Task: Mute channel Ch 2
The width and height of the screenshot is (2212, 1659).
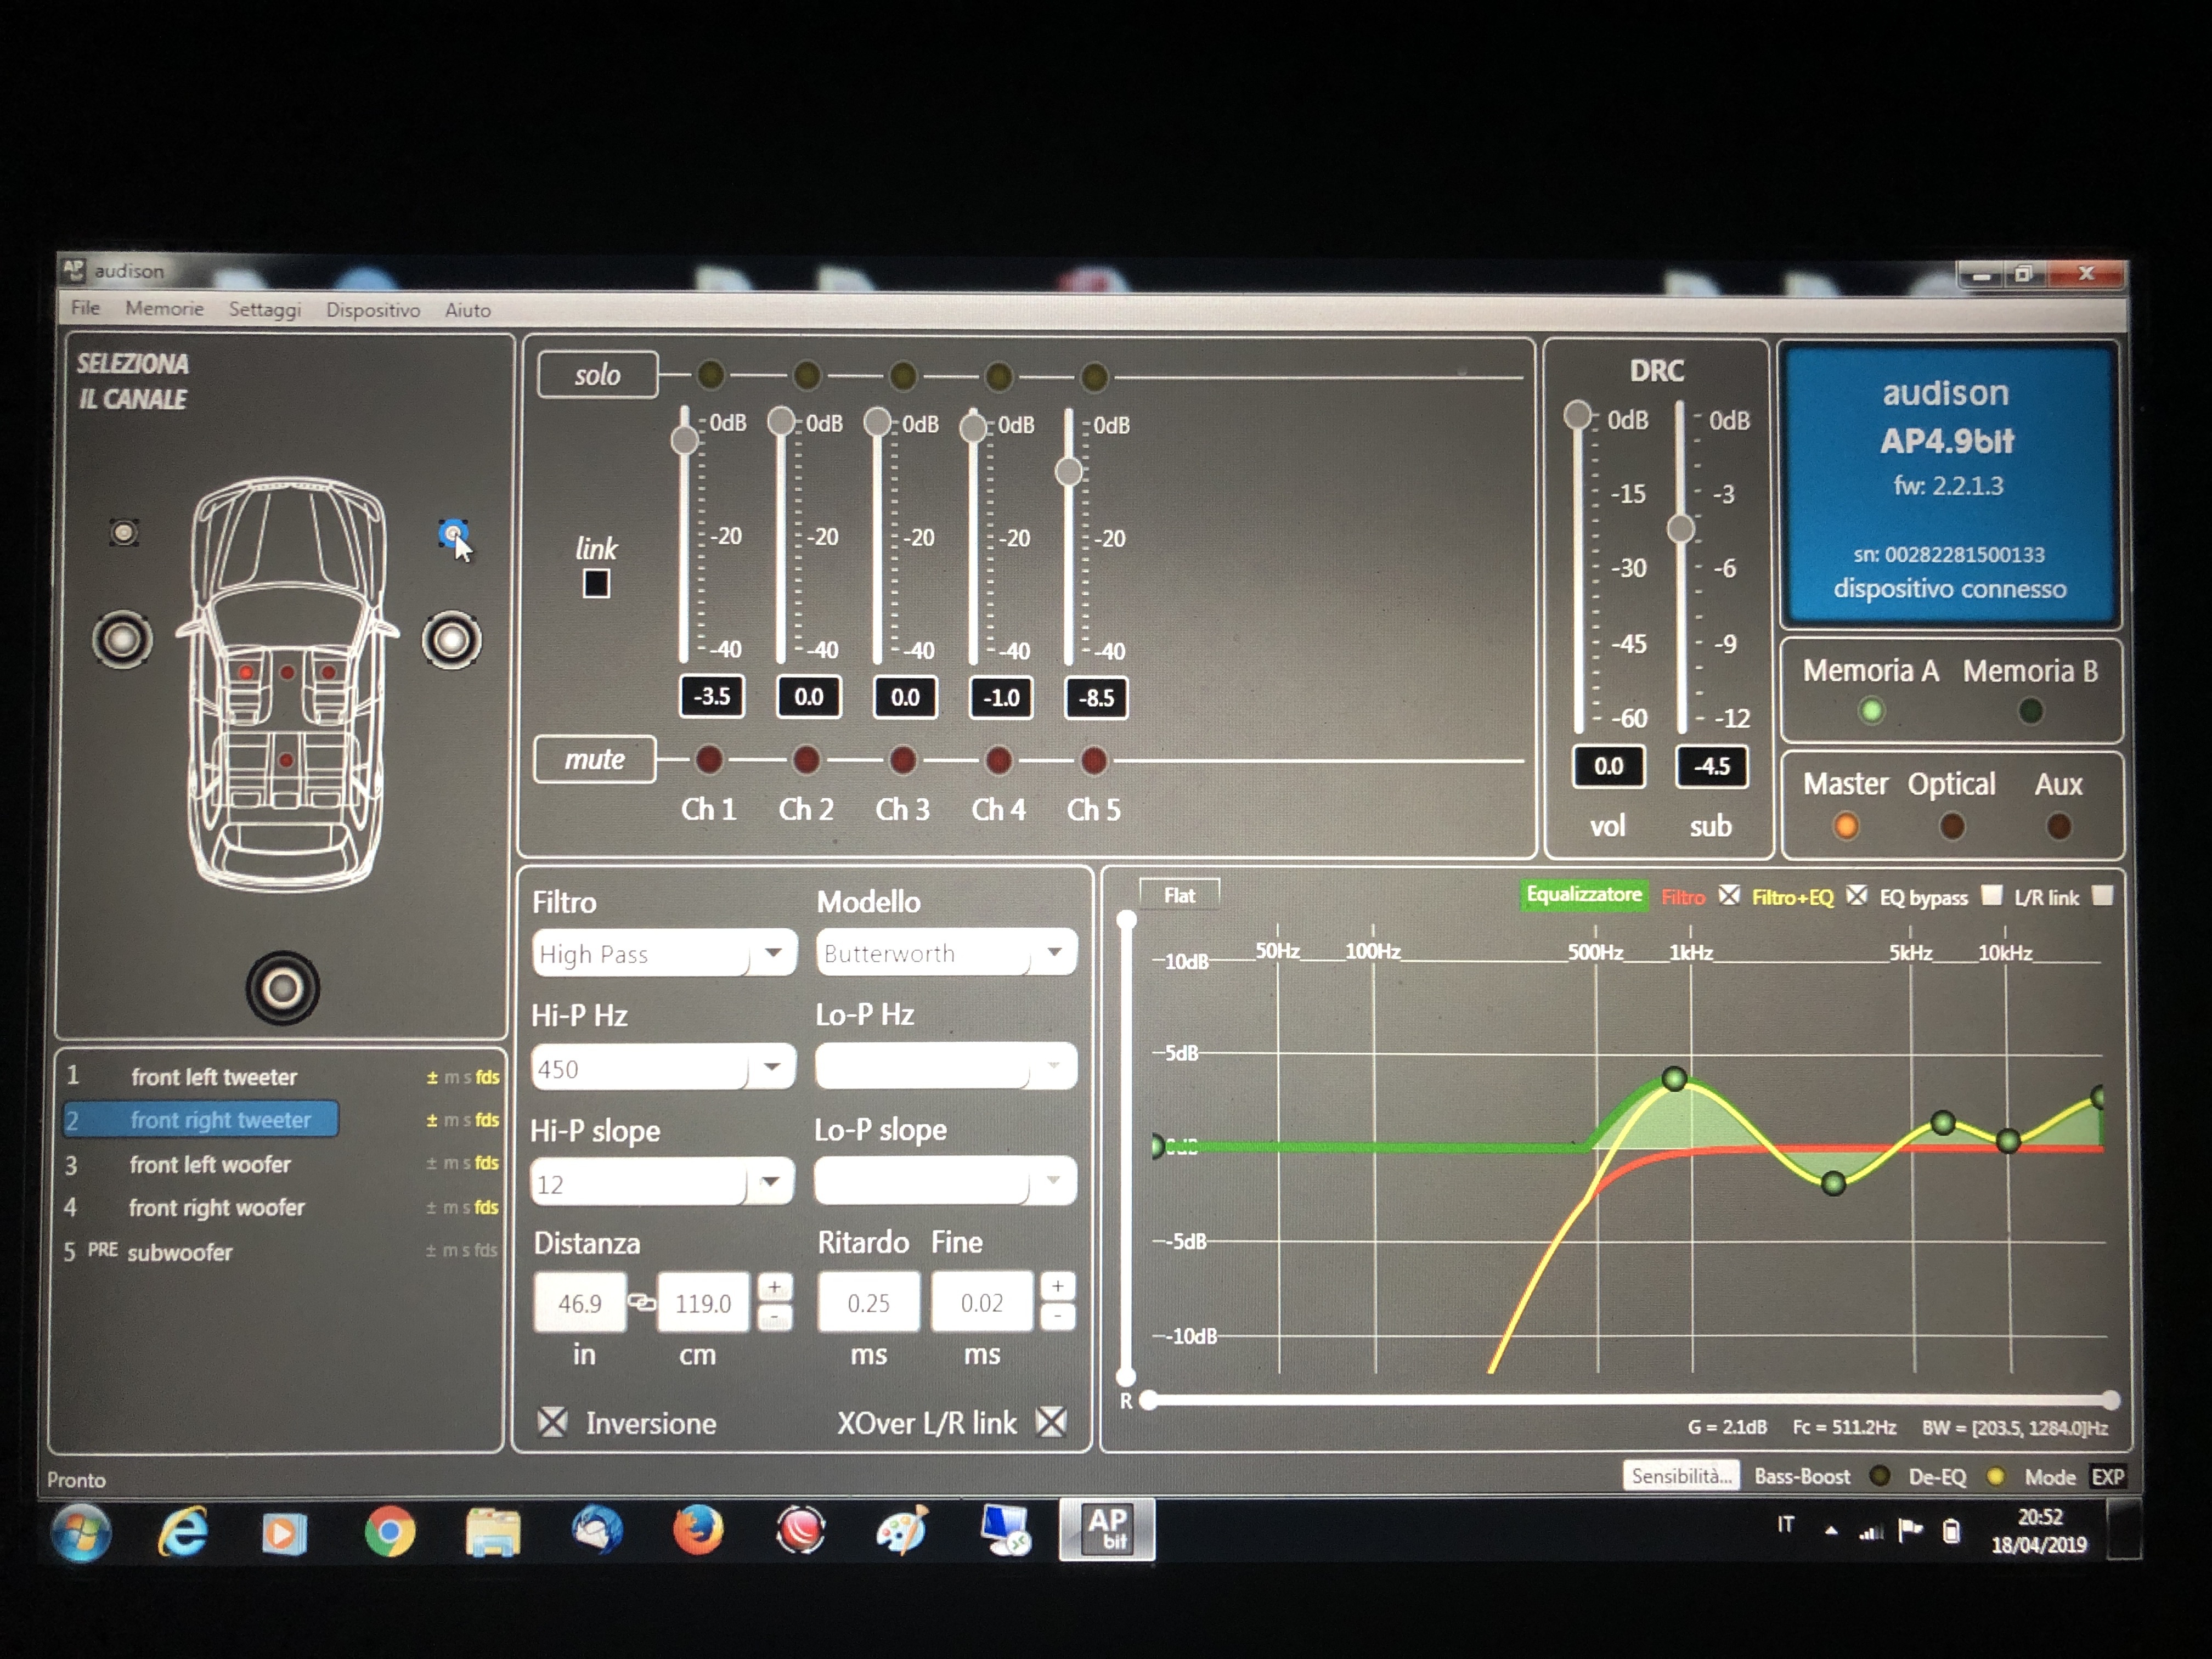Action: (x=806, y=760)
